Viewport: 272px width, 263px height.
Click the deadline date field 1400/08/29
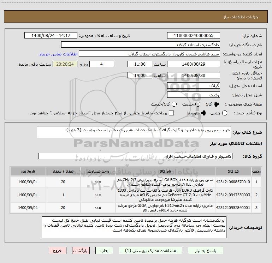coord(194,64)
